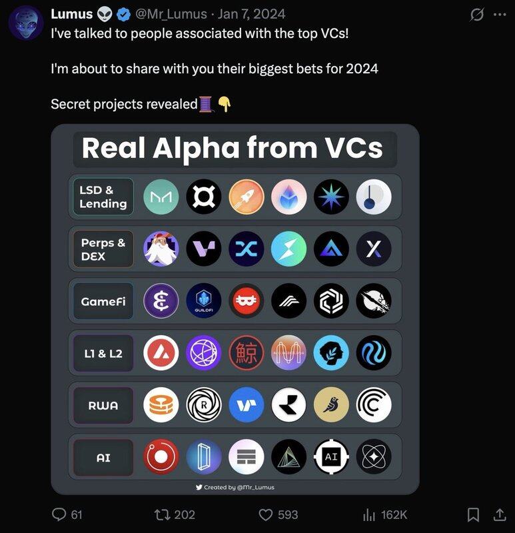Open Lumus profile avatar

pyautogui.click(x=26, y=23)
